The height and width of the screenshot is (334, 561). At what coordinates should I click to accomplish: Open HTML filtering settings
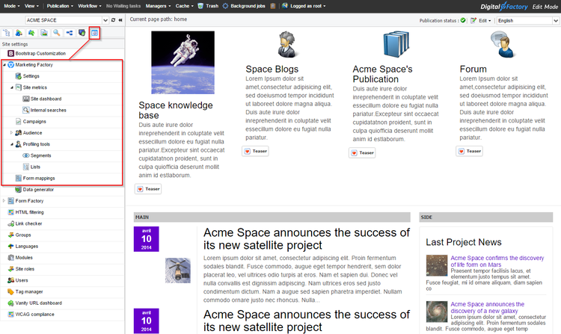(x=29, y=212)
